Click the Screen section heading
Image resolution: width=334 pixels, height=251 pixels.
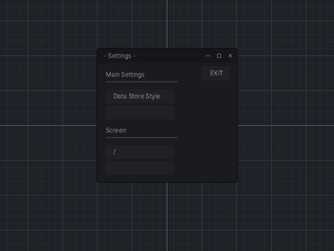[x=116, y=130]
